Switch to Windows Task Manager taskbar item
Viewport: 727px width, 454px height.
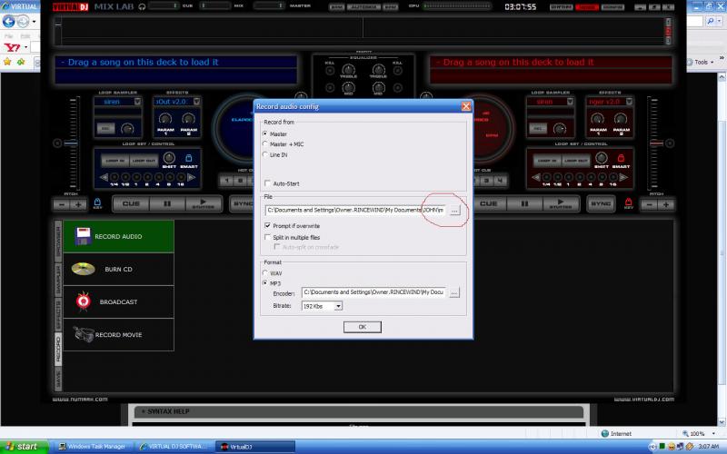point(93,447)
